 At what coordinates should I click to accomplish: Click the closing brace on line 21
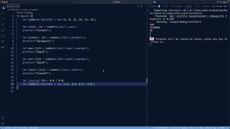coord(18,88)
